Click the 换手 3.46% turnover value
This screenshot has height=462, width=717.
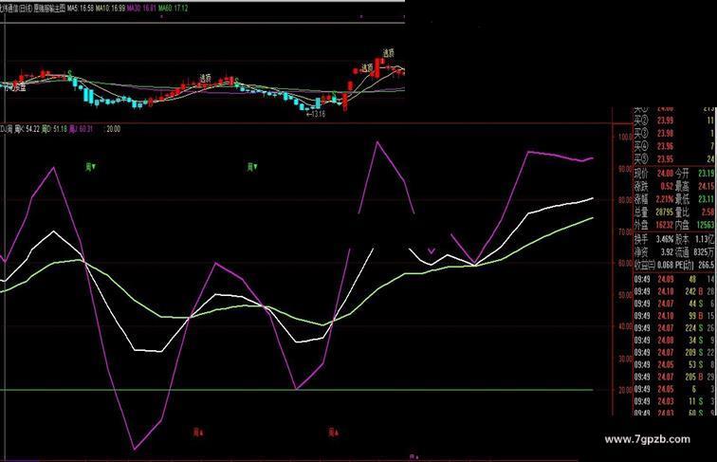(x=665, y=239)
